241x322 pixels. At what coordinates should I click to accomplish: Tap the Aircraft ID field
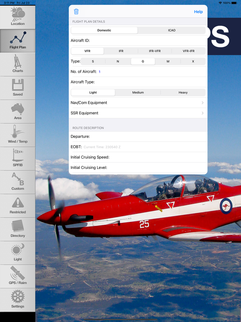coord(138,41)
